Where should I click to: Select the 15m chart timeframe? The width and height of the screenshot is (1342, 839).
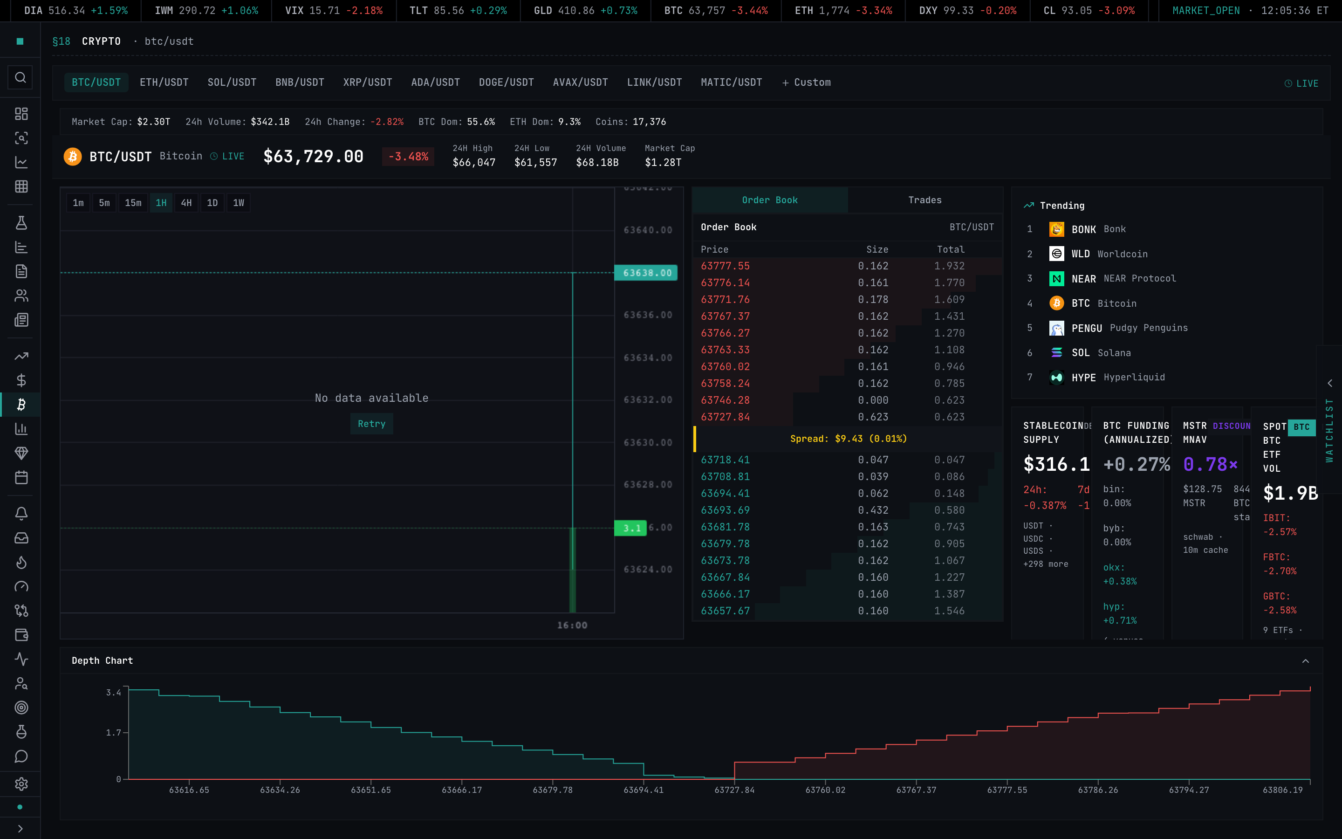[133, 203]
